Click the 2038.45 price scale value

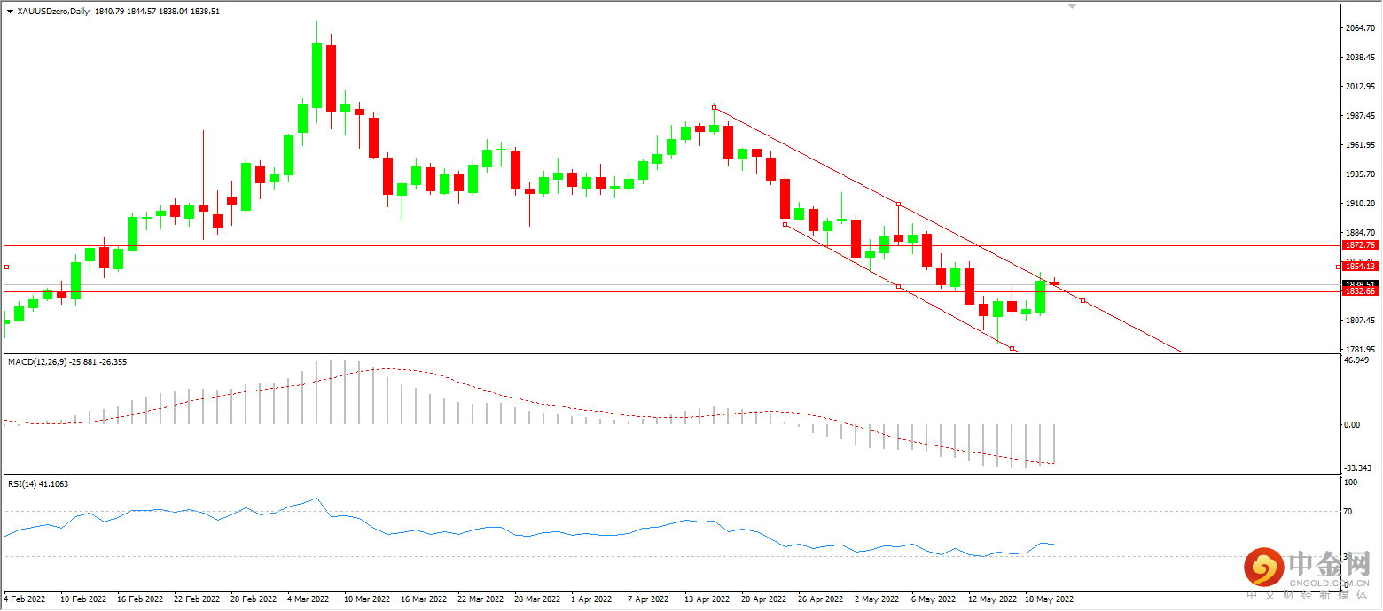point(1360,58)
